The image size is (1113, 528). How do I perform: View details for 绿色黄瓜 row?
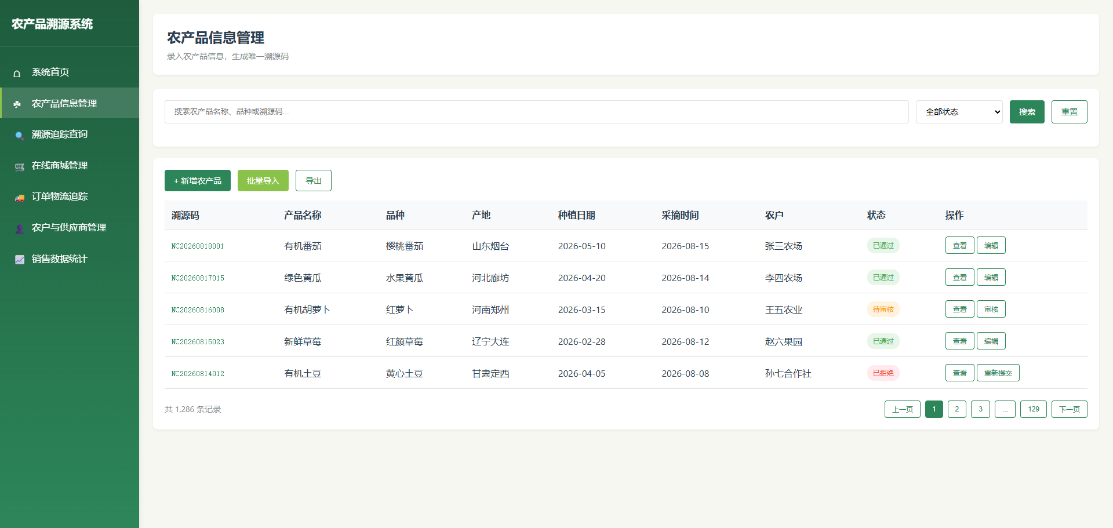click(x=960, y=277)
